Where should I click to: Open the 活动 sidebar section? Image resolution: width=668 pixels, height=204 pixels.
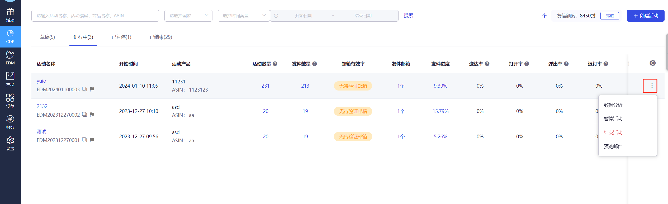point(10,15)
